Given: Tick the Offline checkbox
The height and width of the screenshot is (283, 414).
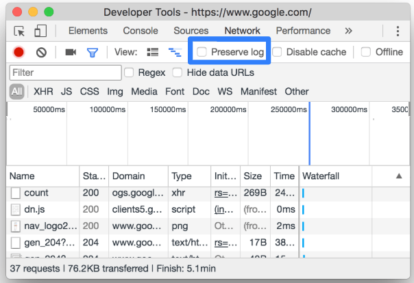Looking at the screenshot, I should 366,51.
